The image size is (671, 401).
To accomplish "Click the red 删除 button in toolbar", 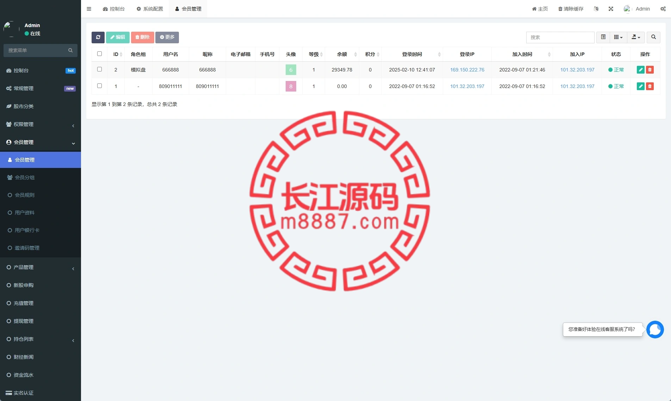I will pos(142,37).
